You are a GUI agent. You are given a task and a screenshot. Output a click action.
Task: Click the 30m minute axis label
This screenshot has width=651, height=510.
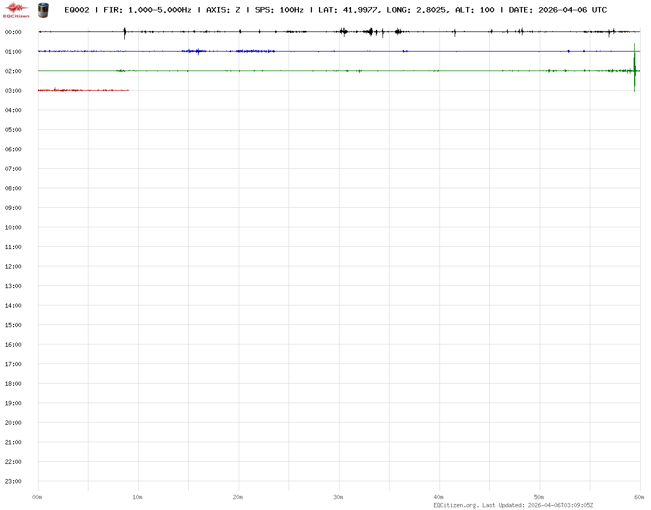[339, 497]
